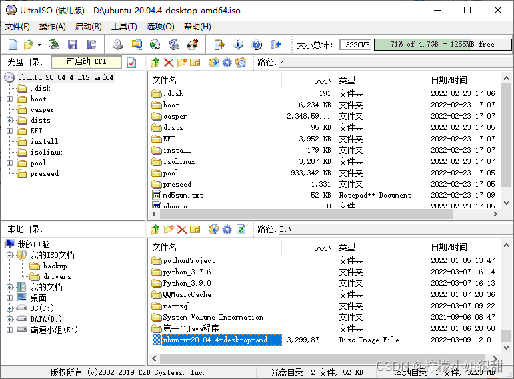Click the disc list scroll down arrow
The height and width of the screenshot is (379, 514).
click(x=506, y=203)
